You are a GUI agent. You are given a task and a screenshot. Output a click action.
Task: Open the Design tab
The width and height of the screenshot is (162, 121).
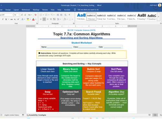pos(8,10)
